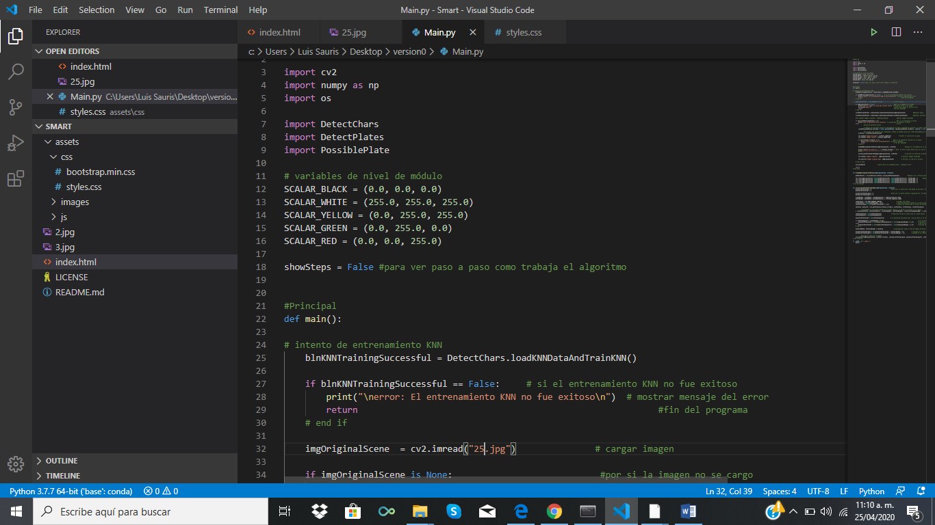This screenshot has height=525, width=935.
Task: Open the File menu
Action: (36, 10)
